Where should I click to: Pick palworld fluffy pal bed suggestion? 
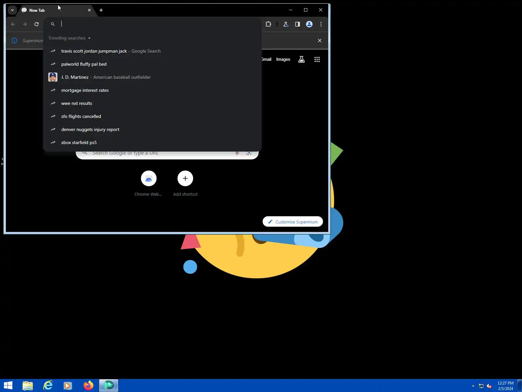152,64
